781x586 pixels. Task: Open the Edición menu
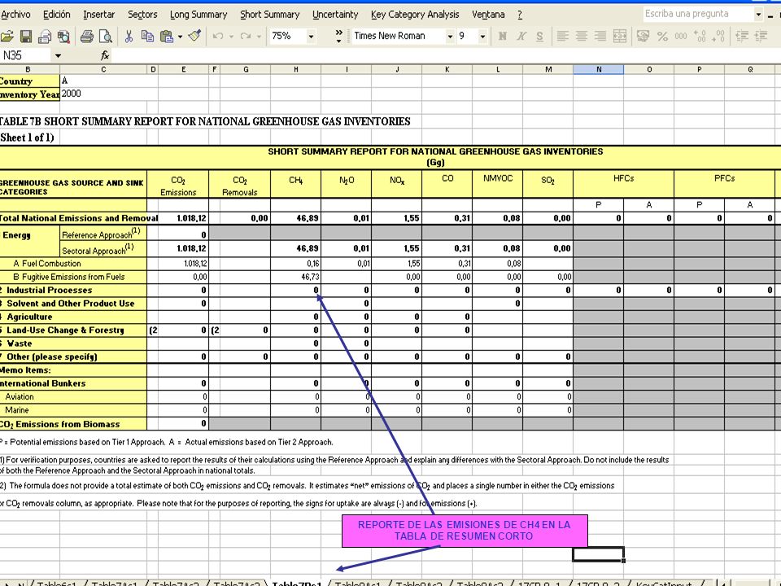pos(56,15)
